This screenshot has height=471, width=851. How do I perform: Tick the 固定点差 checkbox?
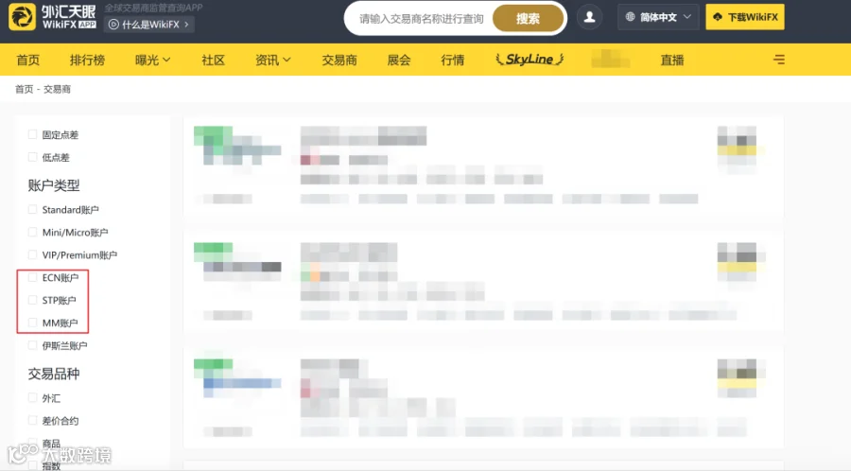click(32, 134)
